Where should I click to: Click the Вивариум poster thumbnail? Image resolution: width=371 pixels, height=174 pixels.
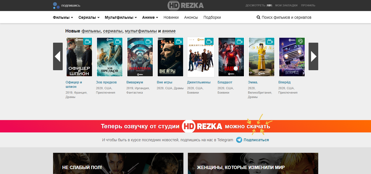[x=140, y=57]
